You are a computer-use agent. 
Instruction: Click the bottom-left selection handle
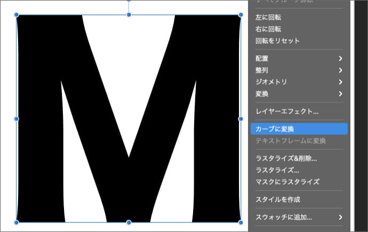tap(17, 222)
